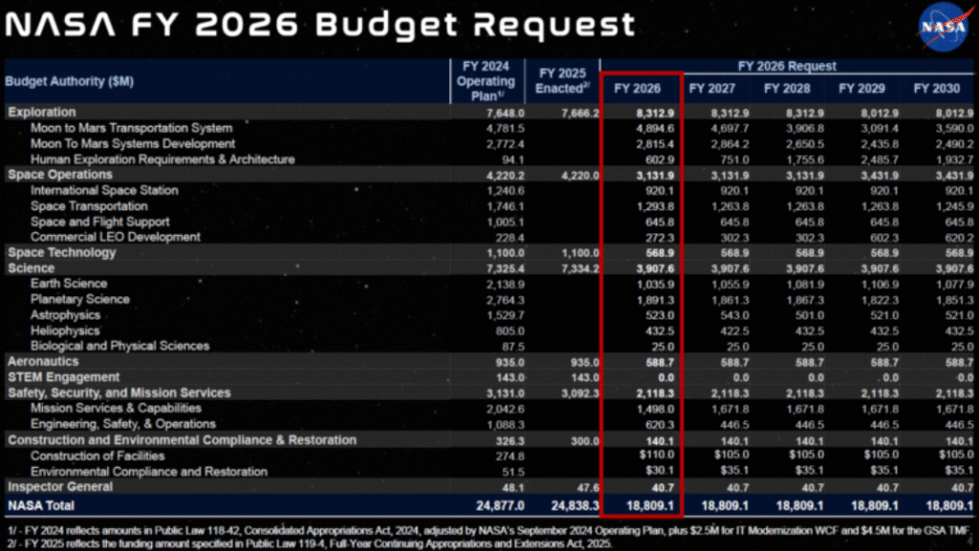
Task: Select the Commercial LEO Development row label
Action: (x=116, y=237)
